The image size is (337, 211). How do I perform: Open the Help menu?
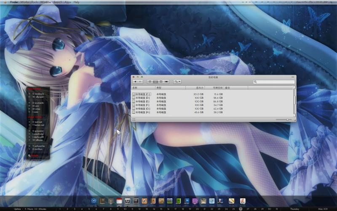77,2
